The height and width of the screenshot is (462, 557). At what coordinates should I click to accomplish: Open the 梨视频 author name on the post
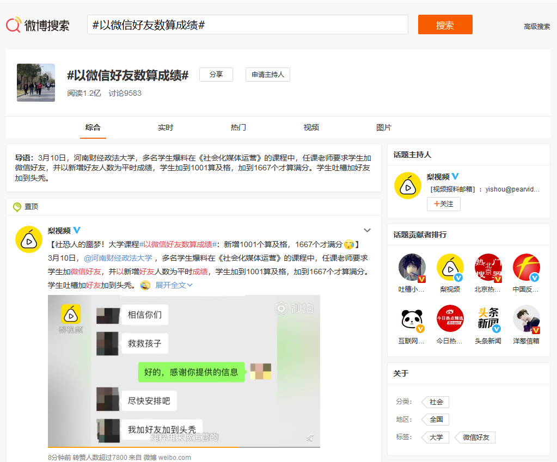(x=59, y=231)
